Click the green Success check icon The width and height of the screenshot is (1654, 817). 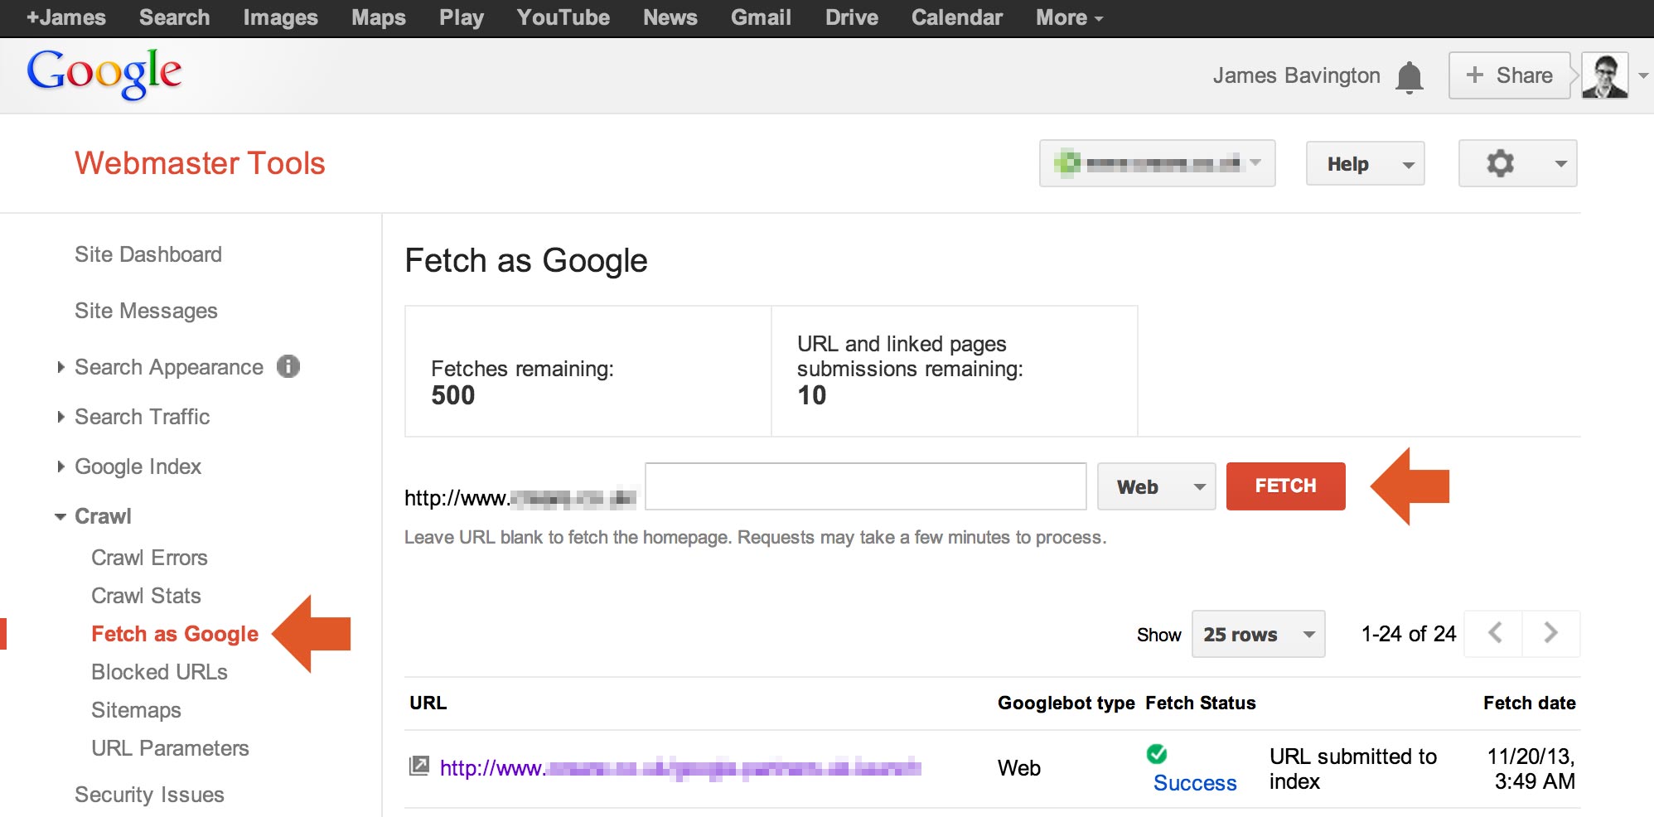pos(1157,754)
